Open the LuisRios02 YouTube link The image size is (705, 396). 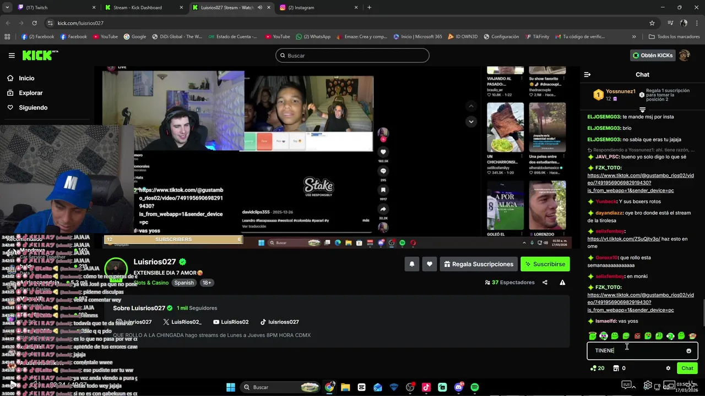click(231, 322)
